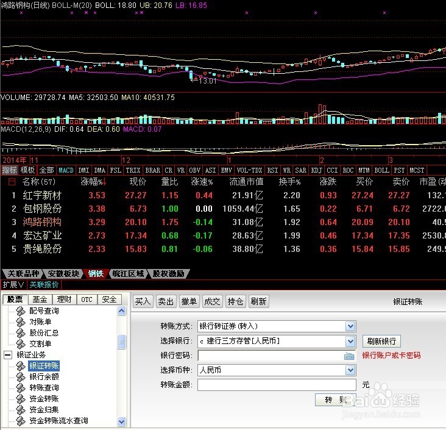Sort by the 流通市值 column header
The width and height of the screenshot is (446, 430).
pos(246,182)
